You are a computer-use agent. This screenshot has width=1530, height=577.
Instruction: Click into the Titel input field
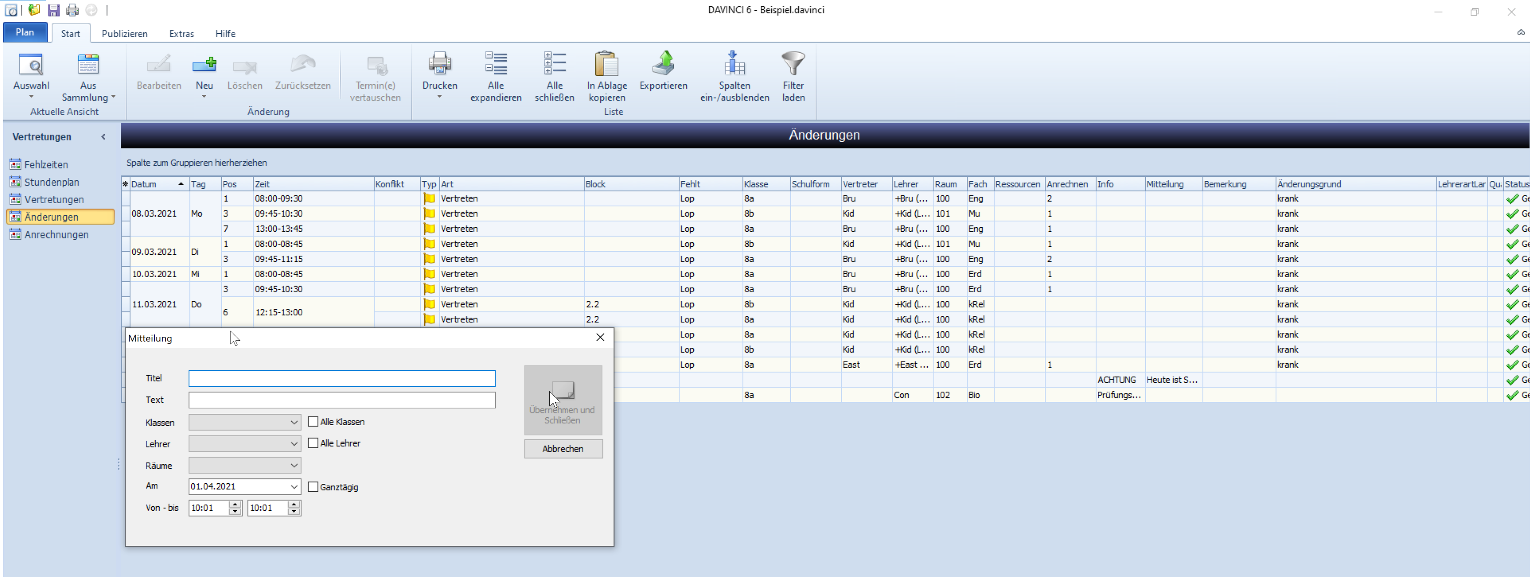click(x=342, y=379)
